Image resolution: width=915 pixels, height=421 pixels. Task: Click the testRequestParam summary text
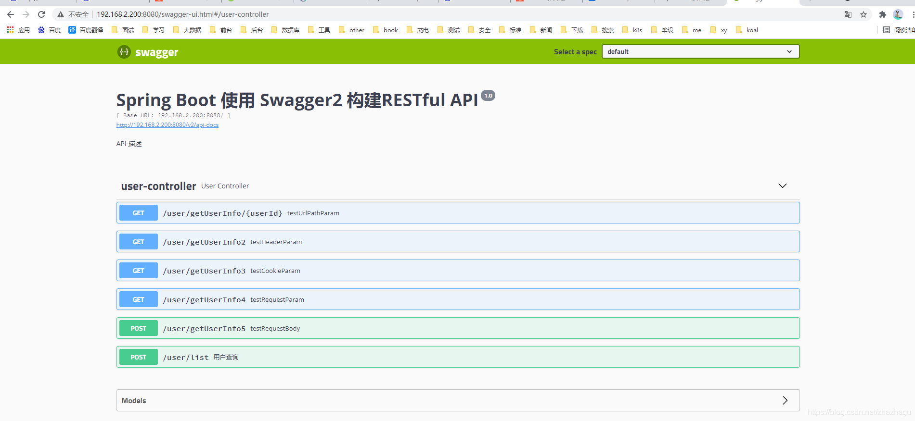pyautogui.click(x=277, y=300)
